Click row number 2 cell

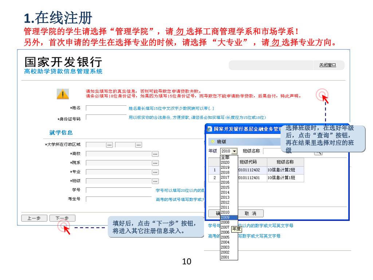point(215,178)
